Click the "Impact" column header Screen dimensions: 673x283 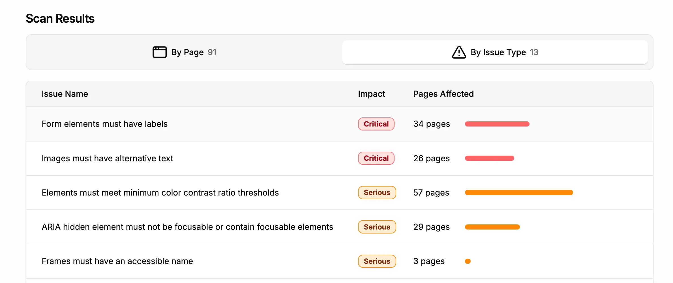(371, 94)
